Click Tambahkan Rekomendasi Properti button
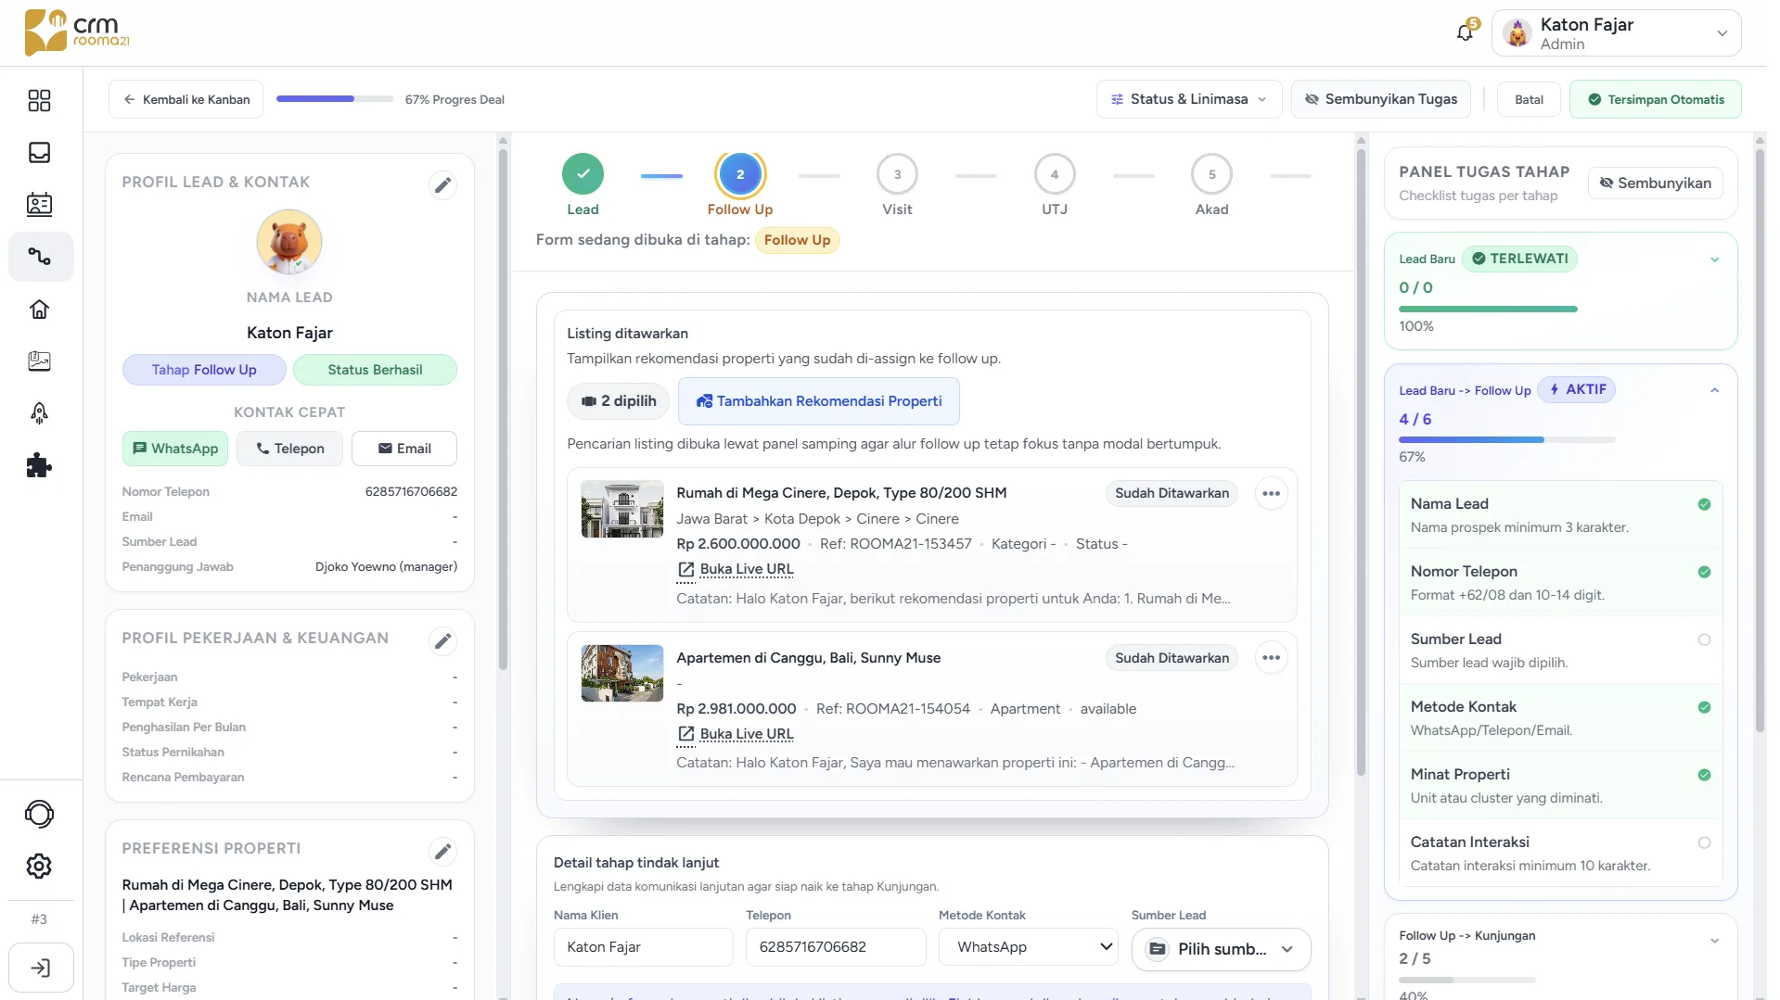The image size is (1780, 1000). [818, 401]
